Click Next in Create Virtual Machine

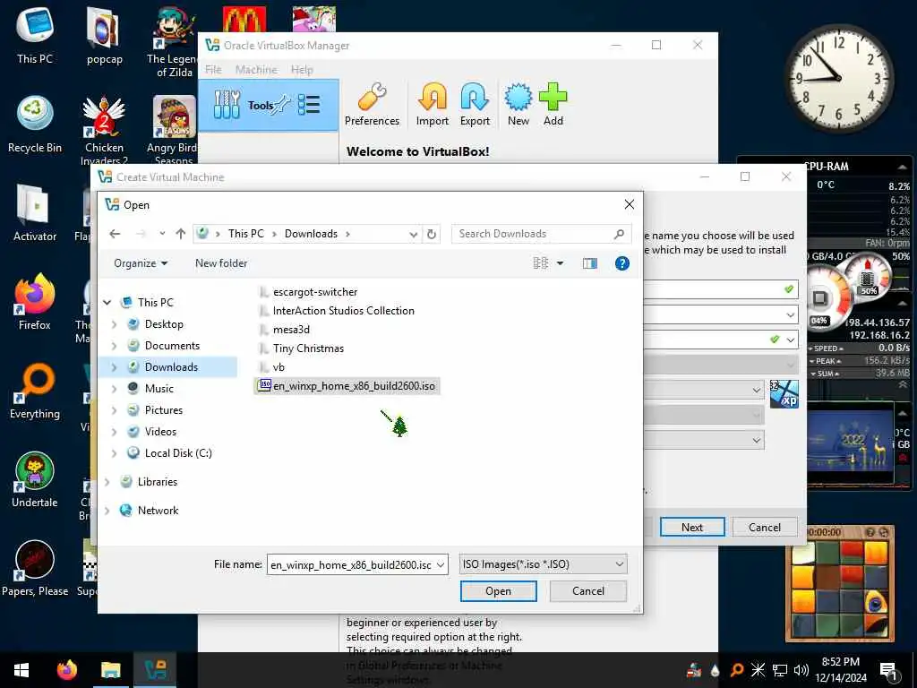click(x=692, y=527)
